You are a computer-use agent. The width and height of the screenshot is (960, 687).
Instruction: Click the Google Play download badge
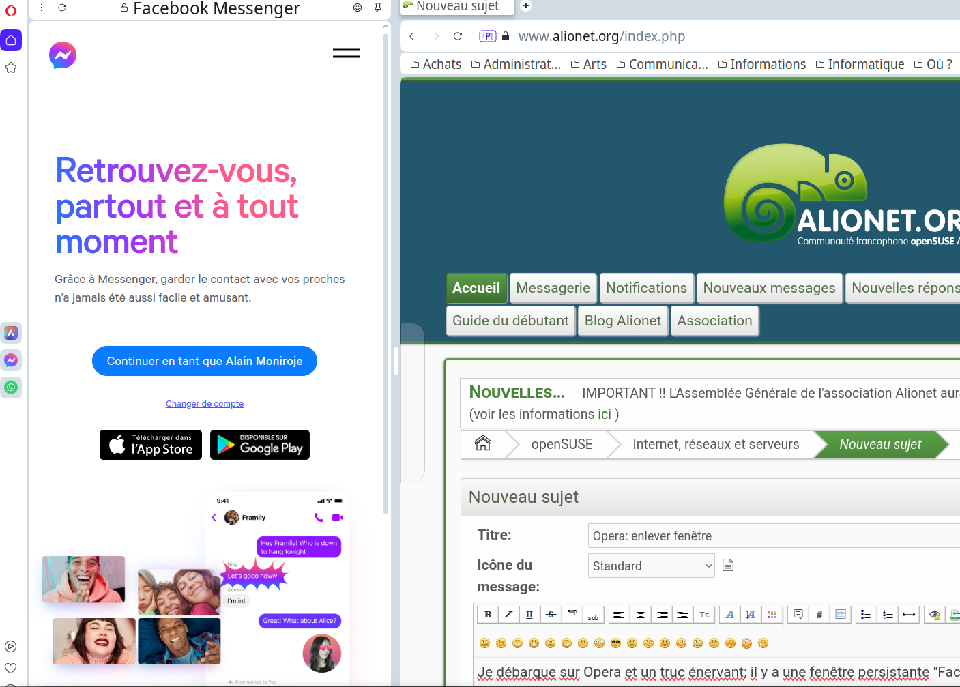pyautogui.click(x=260, y=445)
